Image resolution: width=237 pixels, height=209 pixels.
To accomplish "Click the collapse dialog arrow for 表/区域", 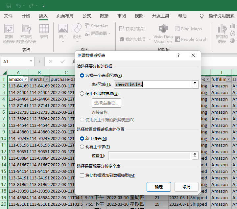I will click(x=195, y=83).
